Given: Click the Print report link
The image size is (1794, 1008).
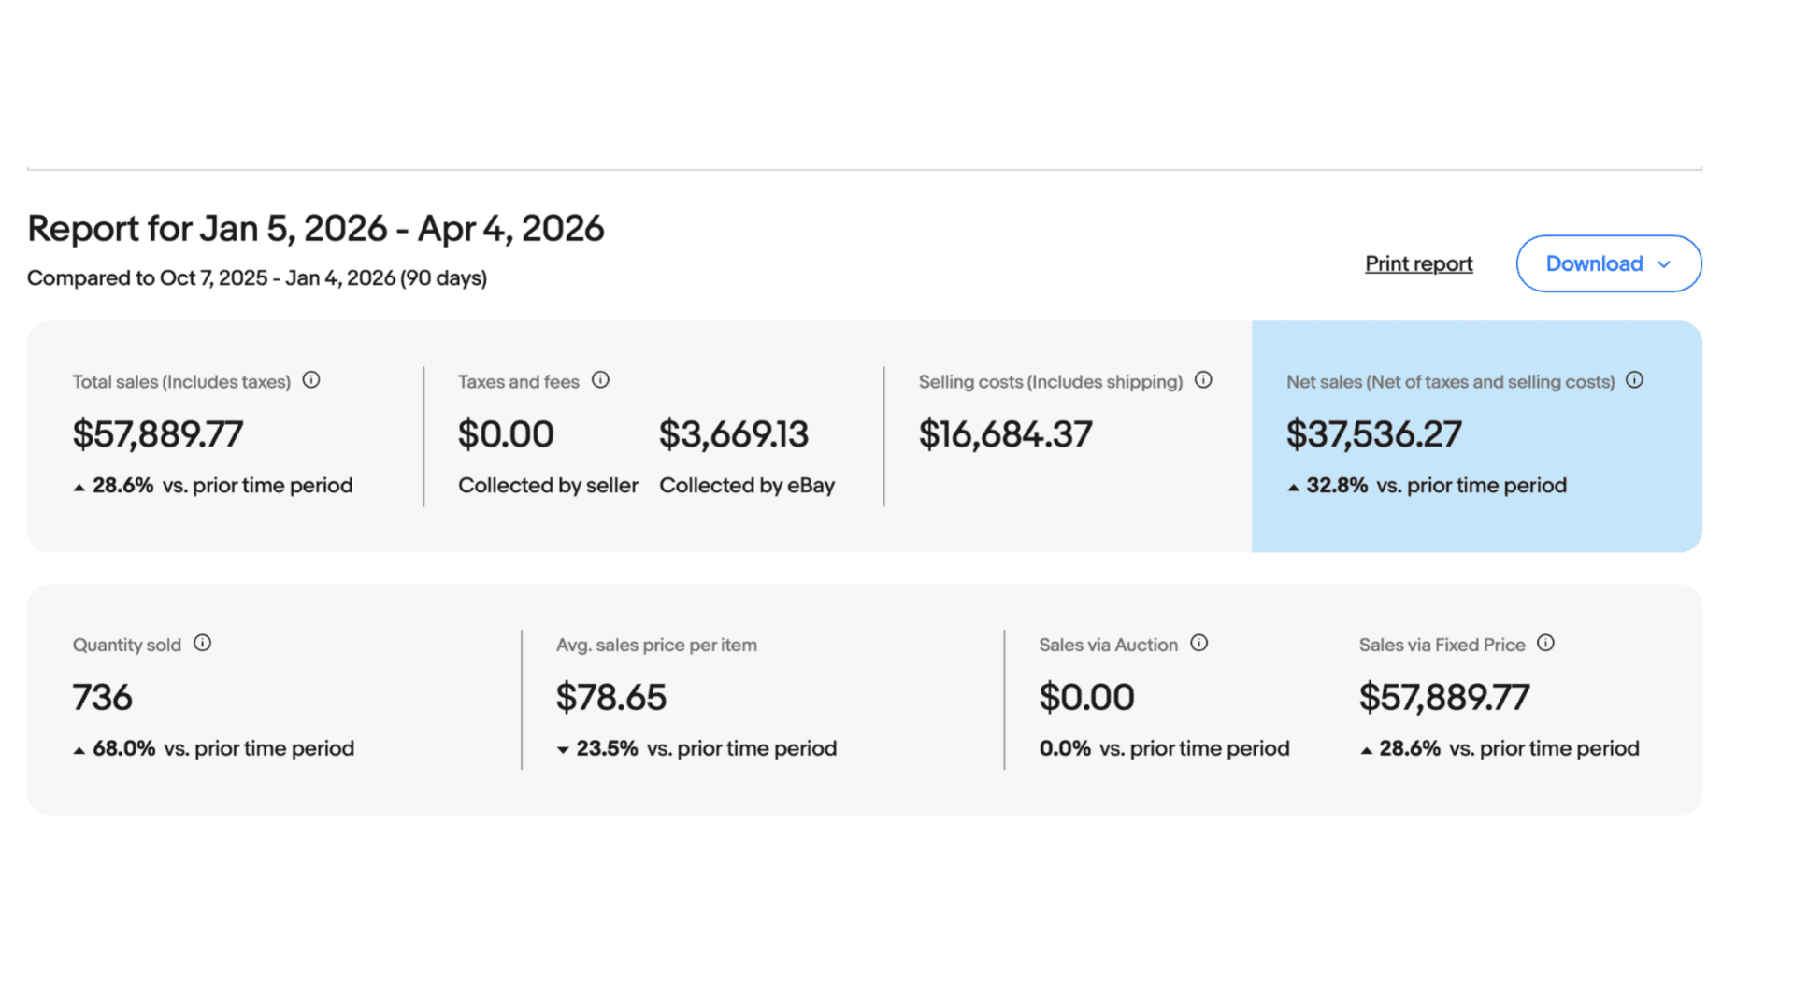Looking at the screenshot, I should (x=1418, y=264).
